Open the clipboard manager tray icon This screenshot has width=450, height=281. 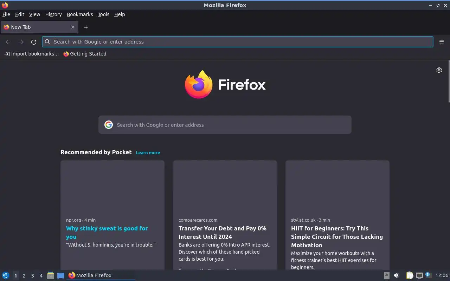point(410,275)
